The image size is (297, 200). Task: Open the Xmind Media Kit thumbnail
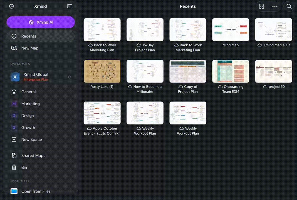[x=274, y=29]
